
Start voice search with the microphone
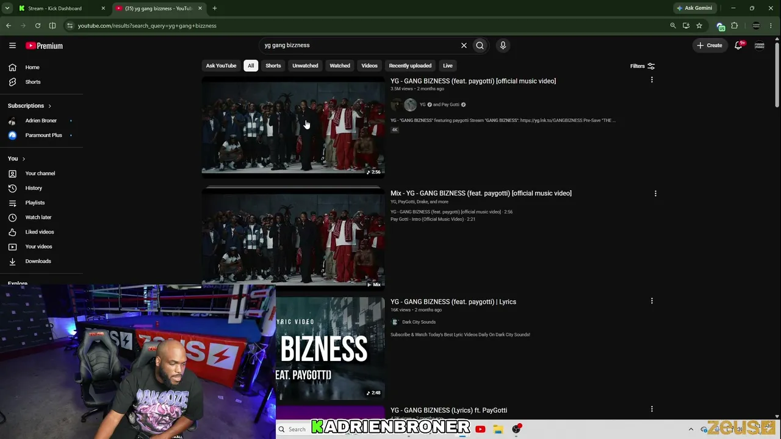tap(503, 45)
